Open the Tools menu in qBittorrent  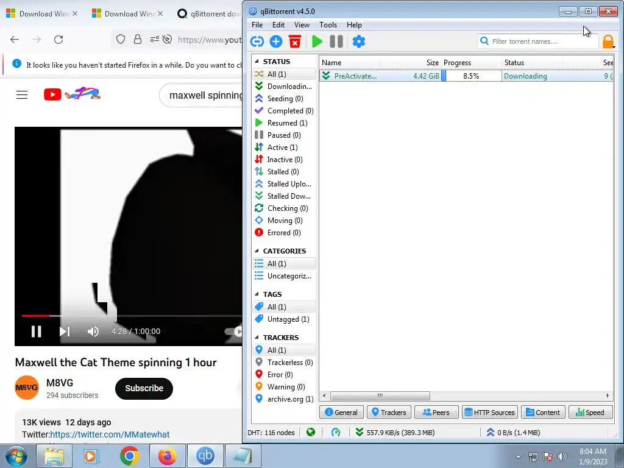(x=328, y=24)
